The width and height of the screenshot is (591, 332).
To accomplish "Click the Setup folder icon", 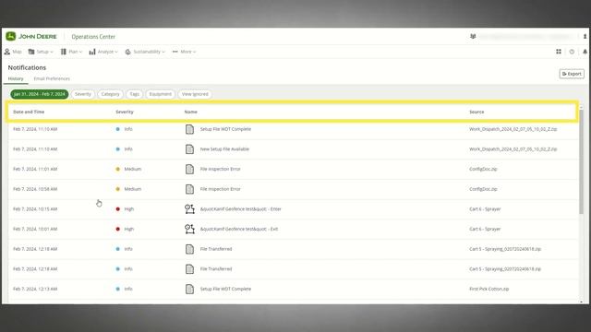I will click(31, 52).
